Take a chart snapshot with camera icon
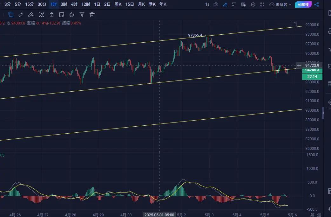Viewport: 331px width, 217px height. (216, 4)
